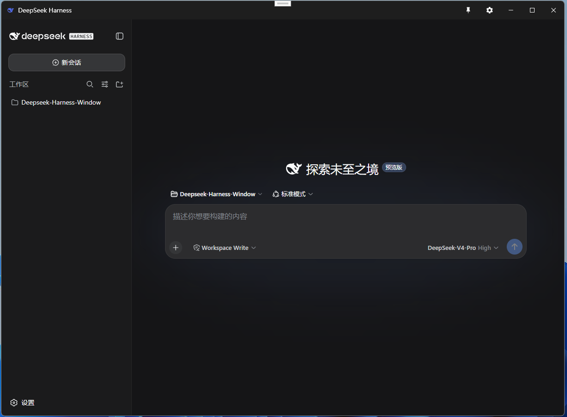The height and width of the screenshot is (417, 567).
Task: Open 设置 at the sidebar bottom
Action: 22,403
